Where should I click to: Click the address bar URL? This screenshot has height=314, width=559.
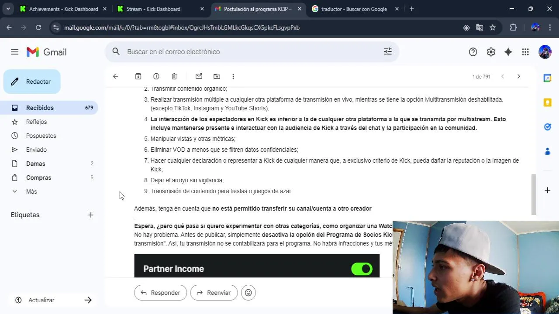pos(182,27)
